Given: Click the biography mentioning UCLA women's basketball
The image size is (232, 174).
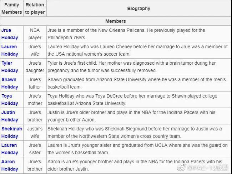Looking at the screenshot, I should tap(137, 149).
